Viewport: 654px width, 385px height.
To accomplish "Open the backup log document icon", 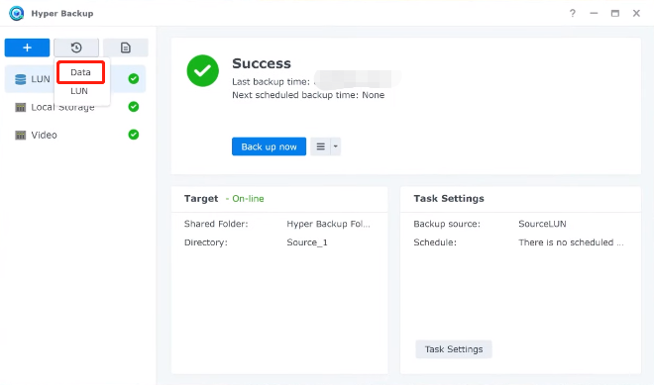I will coord(126,48).
